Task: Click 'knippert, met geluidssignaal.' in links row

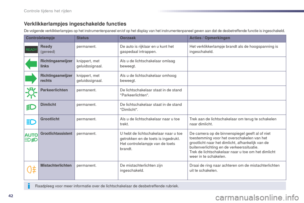Action: 89,63
